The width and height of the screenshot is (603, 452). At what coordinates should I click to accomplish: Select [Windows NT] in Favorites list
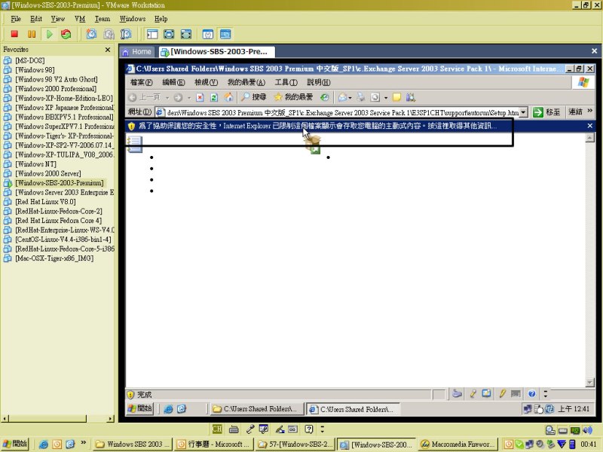35,163
